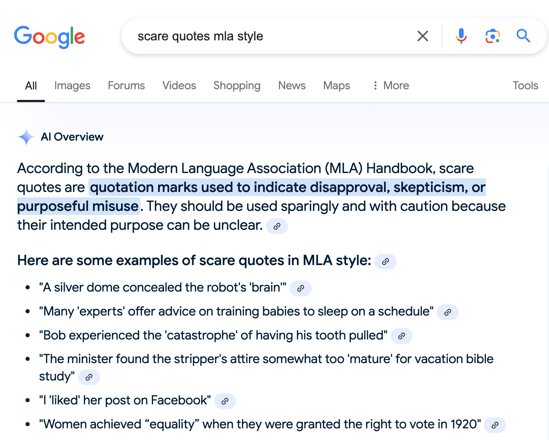The height and width of the screenshot is (440, 549).
Task: Switch to the Images tab
Action: pyautogui.click(x=72, y=85)
